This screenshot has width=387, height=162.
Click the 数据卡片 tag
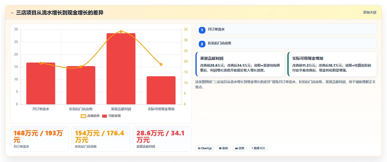pyautogui.click(x=258, y=148)
